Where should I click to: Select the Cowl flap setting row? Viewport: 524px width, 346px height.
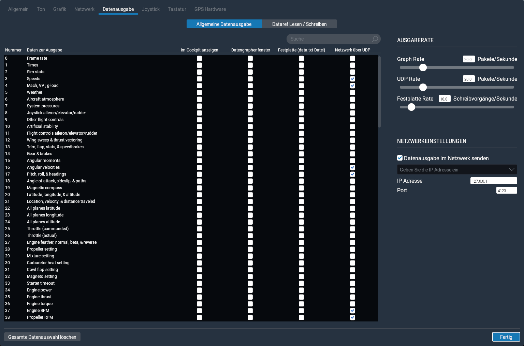coord(191,270)
